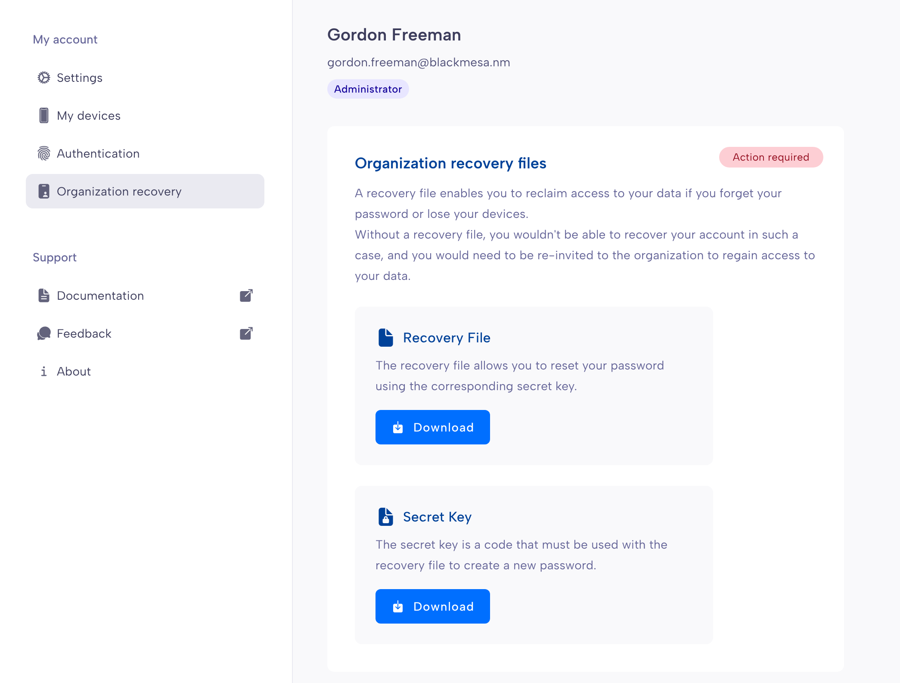Click the Feedback chat bubble icon

[44, 333]
